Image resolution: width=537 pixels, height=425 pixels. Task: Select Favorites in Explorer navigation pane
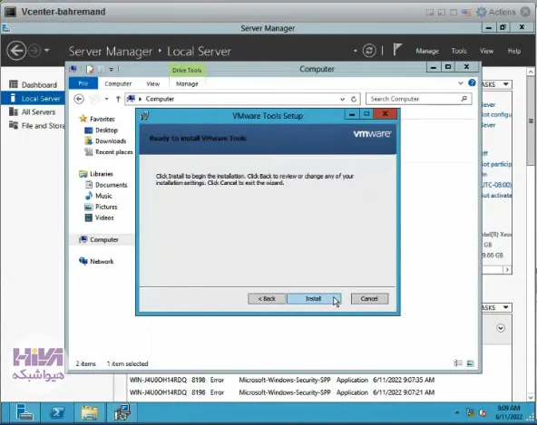[x=103, y=119]
